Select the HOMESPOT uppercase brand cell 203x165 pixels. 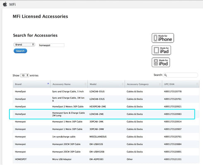(21, 159)
